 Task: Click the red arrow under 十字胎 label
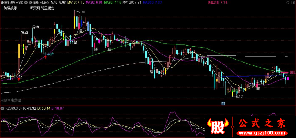46,57
